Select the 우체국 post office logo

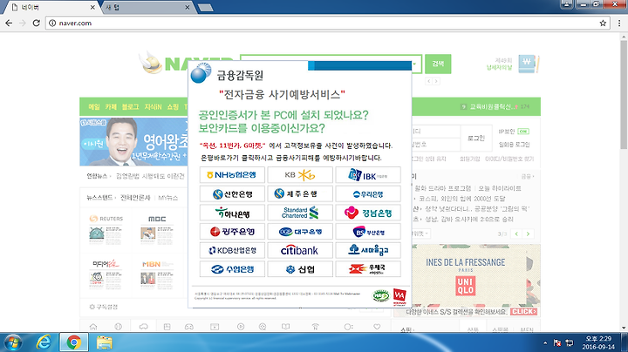pyautogui.click(x=368, y=269)
